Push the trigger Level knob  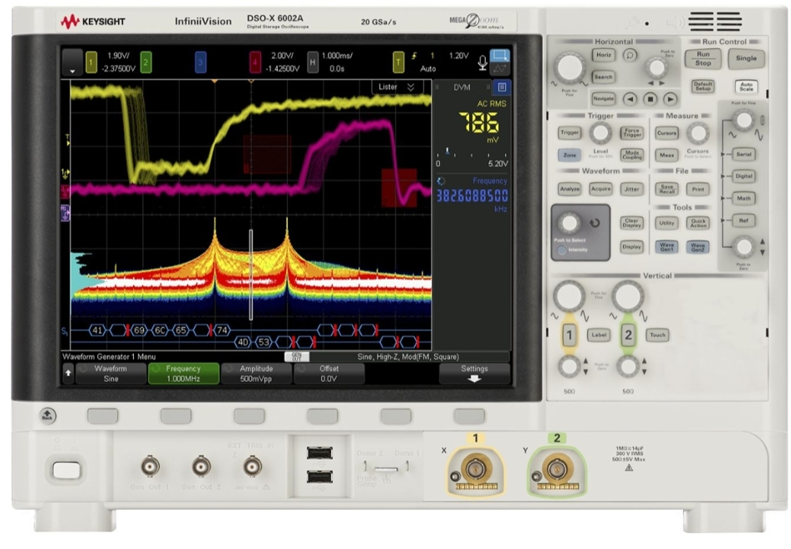[601, 133]
